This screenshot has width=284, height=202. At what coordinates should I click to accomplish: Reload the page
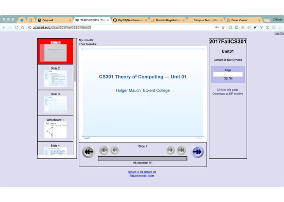tap(16, 27)
